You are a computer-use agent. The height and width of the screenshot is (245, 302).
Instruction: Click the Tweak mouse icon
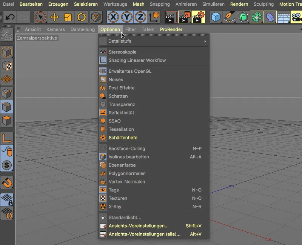click(x=7, y=152)
